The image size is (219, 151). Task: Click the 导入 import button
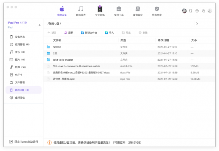click(x=109, y=33)
